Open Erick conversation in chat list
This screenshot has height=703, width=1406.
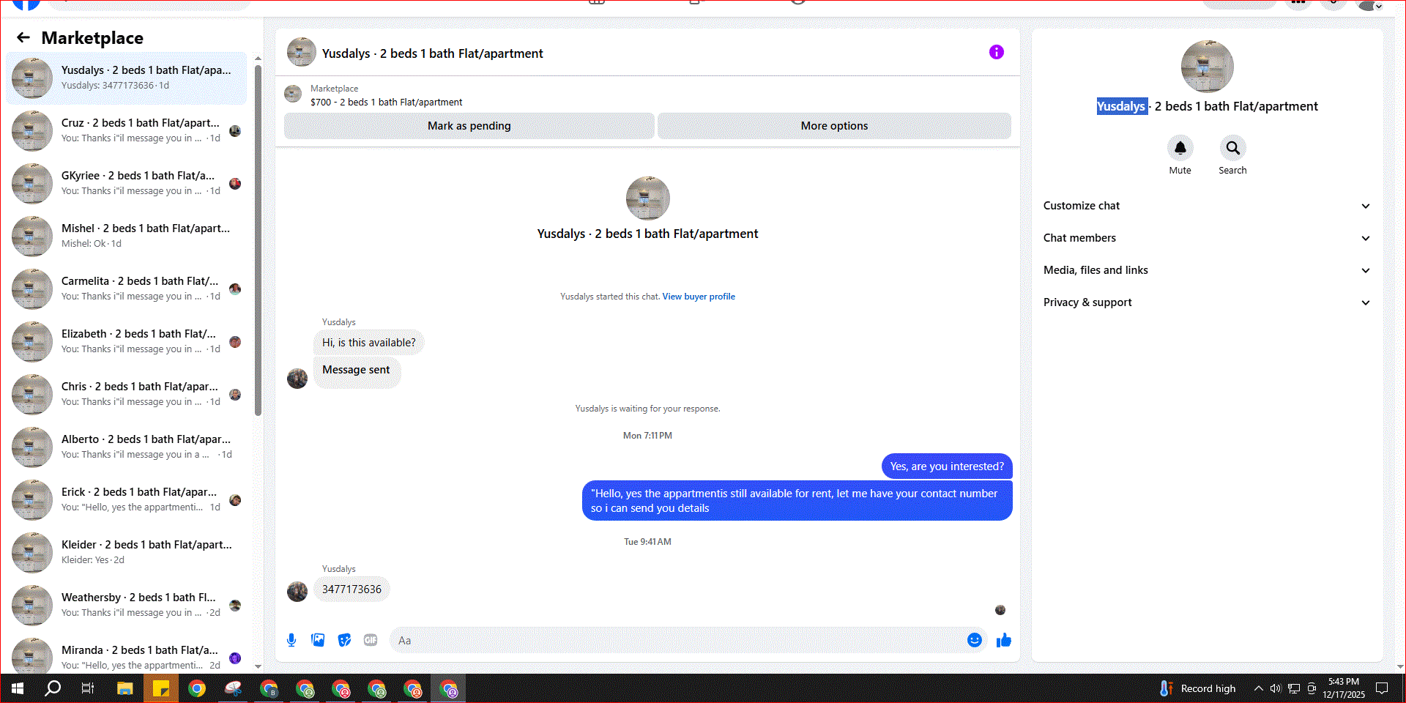tap(126, 499)
